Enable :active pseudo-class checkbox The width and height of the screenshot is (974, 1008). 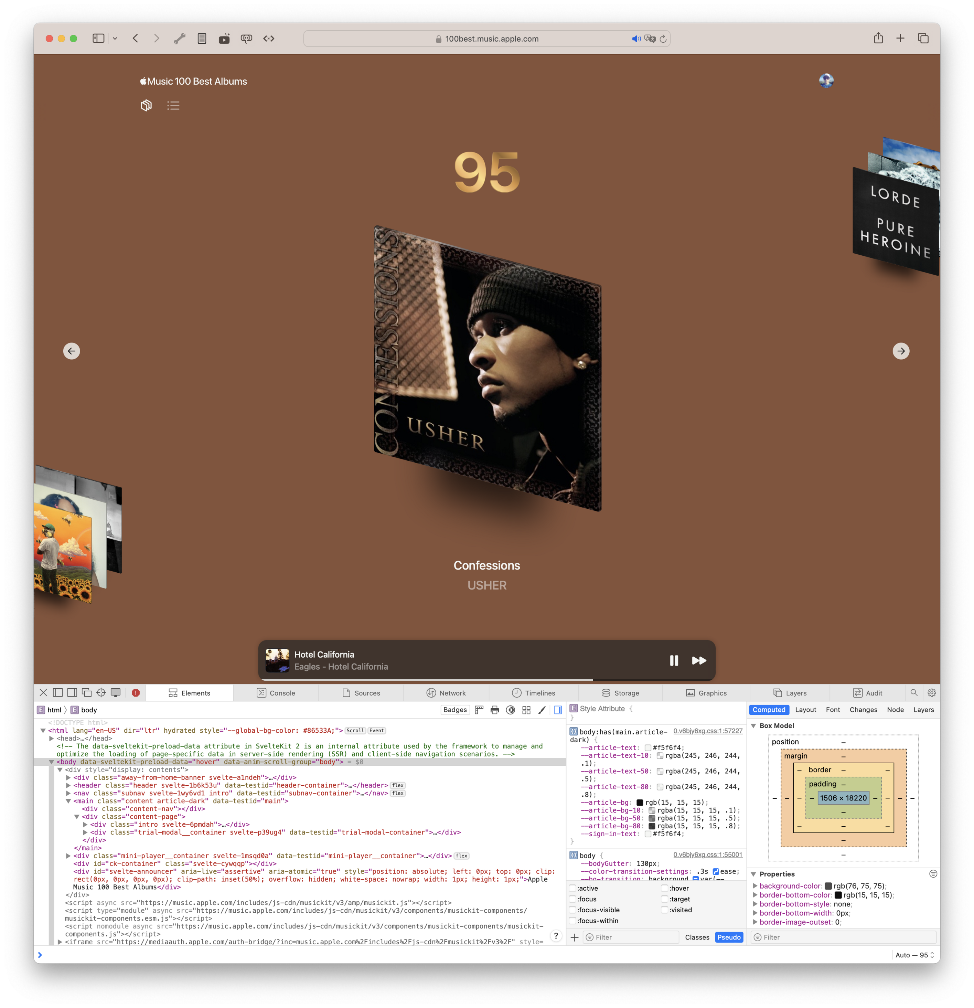click(572, 888)
